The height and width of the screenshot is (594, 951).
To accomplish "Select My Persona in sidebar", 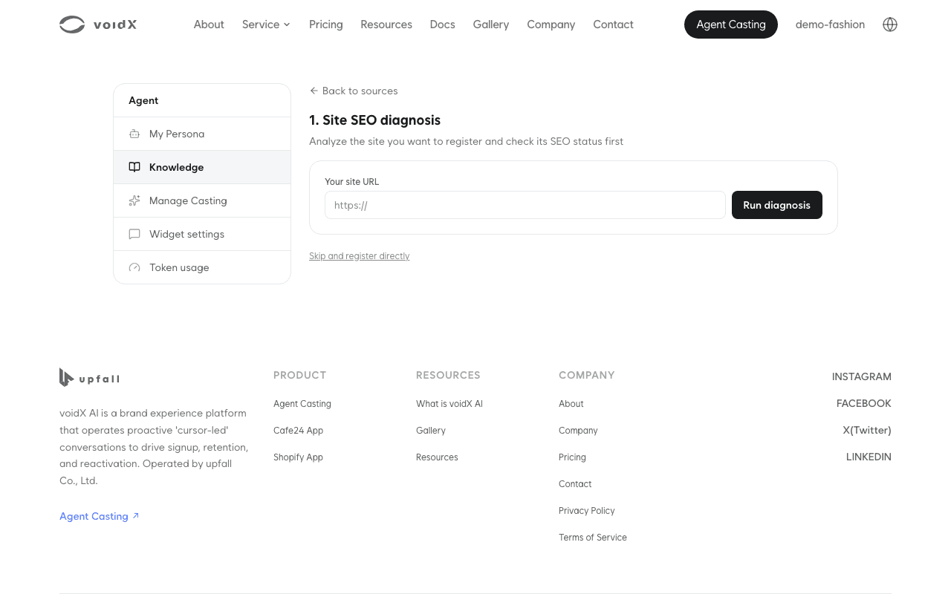I will click(202, 134).
